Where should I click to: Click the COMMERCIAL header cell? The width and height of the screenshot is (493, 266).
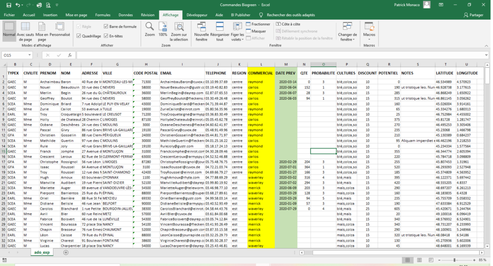[x=261, y=73]
